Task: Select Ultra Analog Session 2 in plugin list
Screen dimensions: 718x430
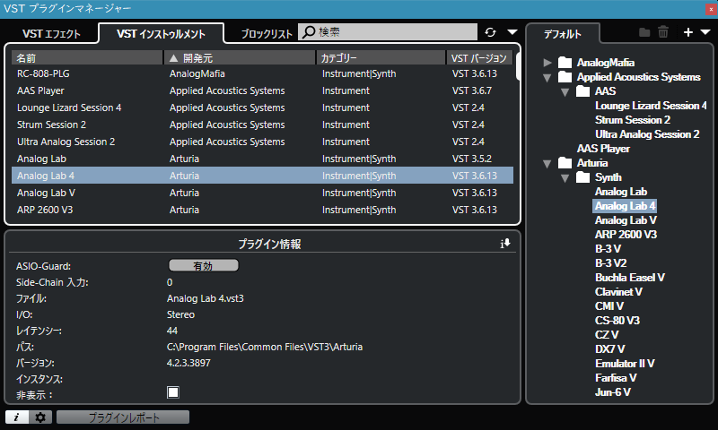Action: [x=262, y=142]
